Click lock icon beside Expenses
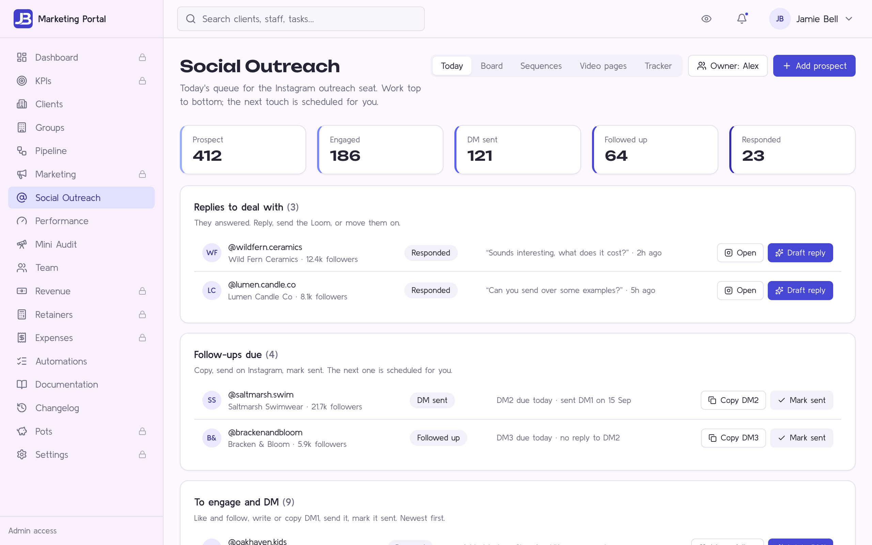This screenshot has width=872, height=545. pyautogui.click(x=142, y=338)
